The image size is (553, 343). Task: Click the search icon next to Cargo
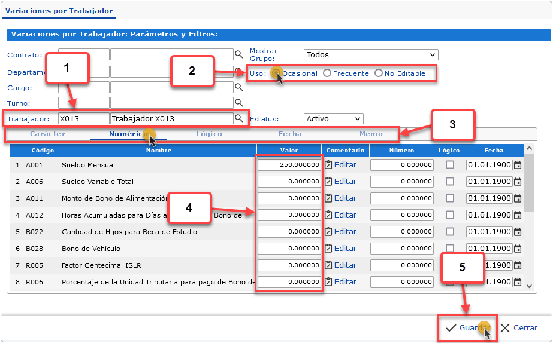238,87
